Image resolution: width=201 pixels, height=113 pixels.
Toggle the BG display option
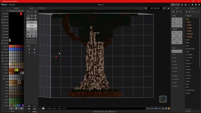(29, 106)
